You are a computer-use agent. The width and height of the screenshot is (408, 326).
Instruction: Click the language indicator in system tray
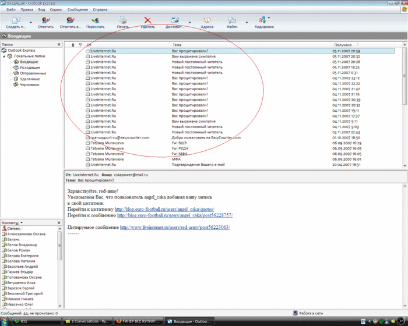point(363,321)
